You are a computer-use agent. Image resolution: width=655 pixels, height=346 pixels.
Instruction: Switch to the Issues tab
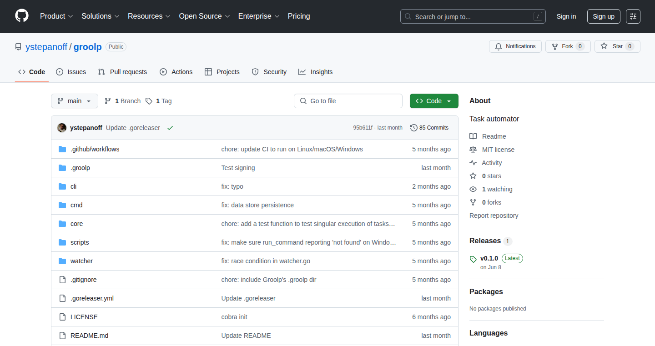click(x=71, y=72)
